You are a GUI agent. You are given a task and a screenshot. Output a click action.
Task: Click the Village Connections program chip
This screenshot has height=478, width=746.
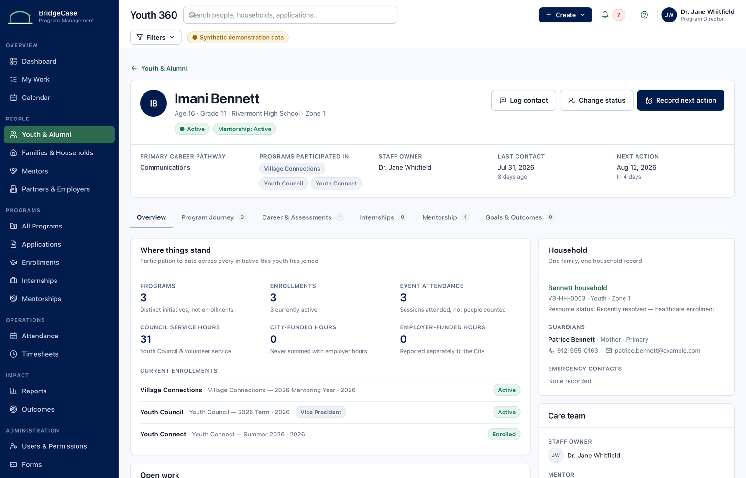point(292,169)
